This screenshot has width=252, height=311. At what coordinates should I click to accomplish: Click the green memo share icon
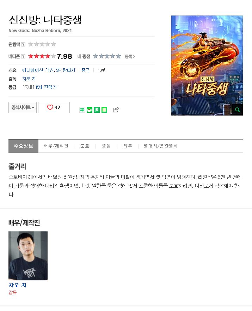pos(104,110)
